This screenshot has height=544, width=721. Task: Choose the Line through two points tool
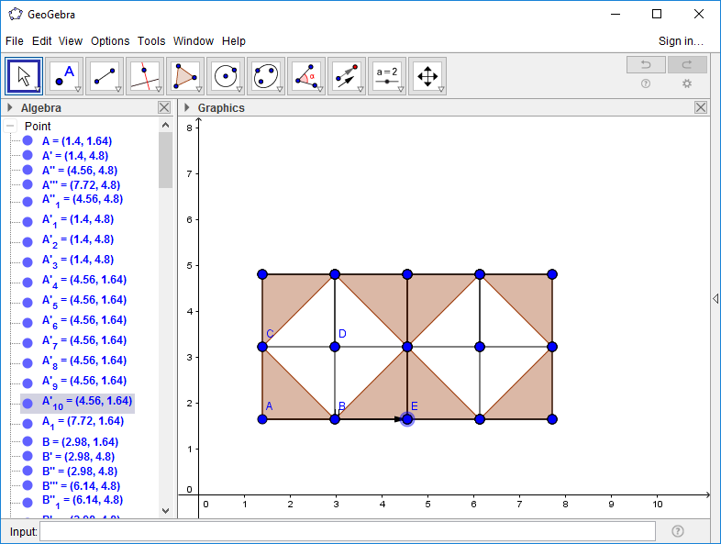pyautogui.click(x=105, y=76)
